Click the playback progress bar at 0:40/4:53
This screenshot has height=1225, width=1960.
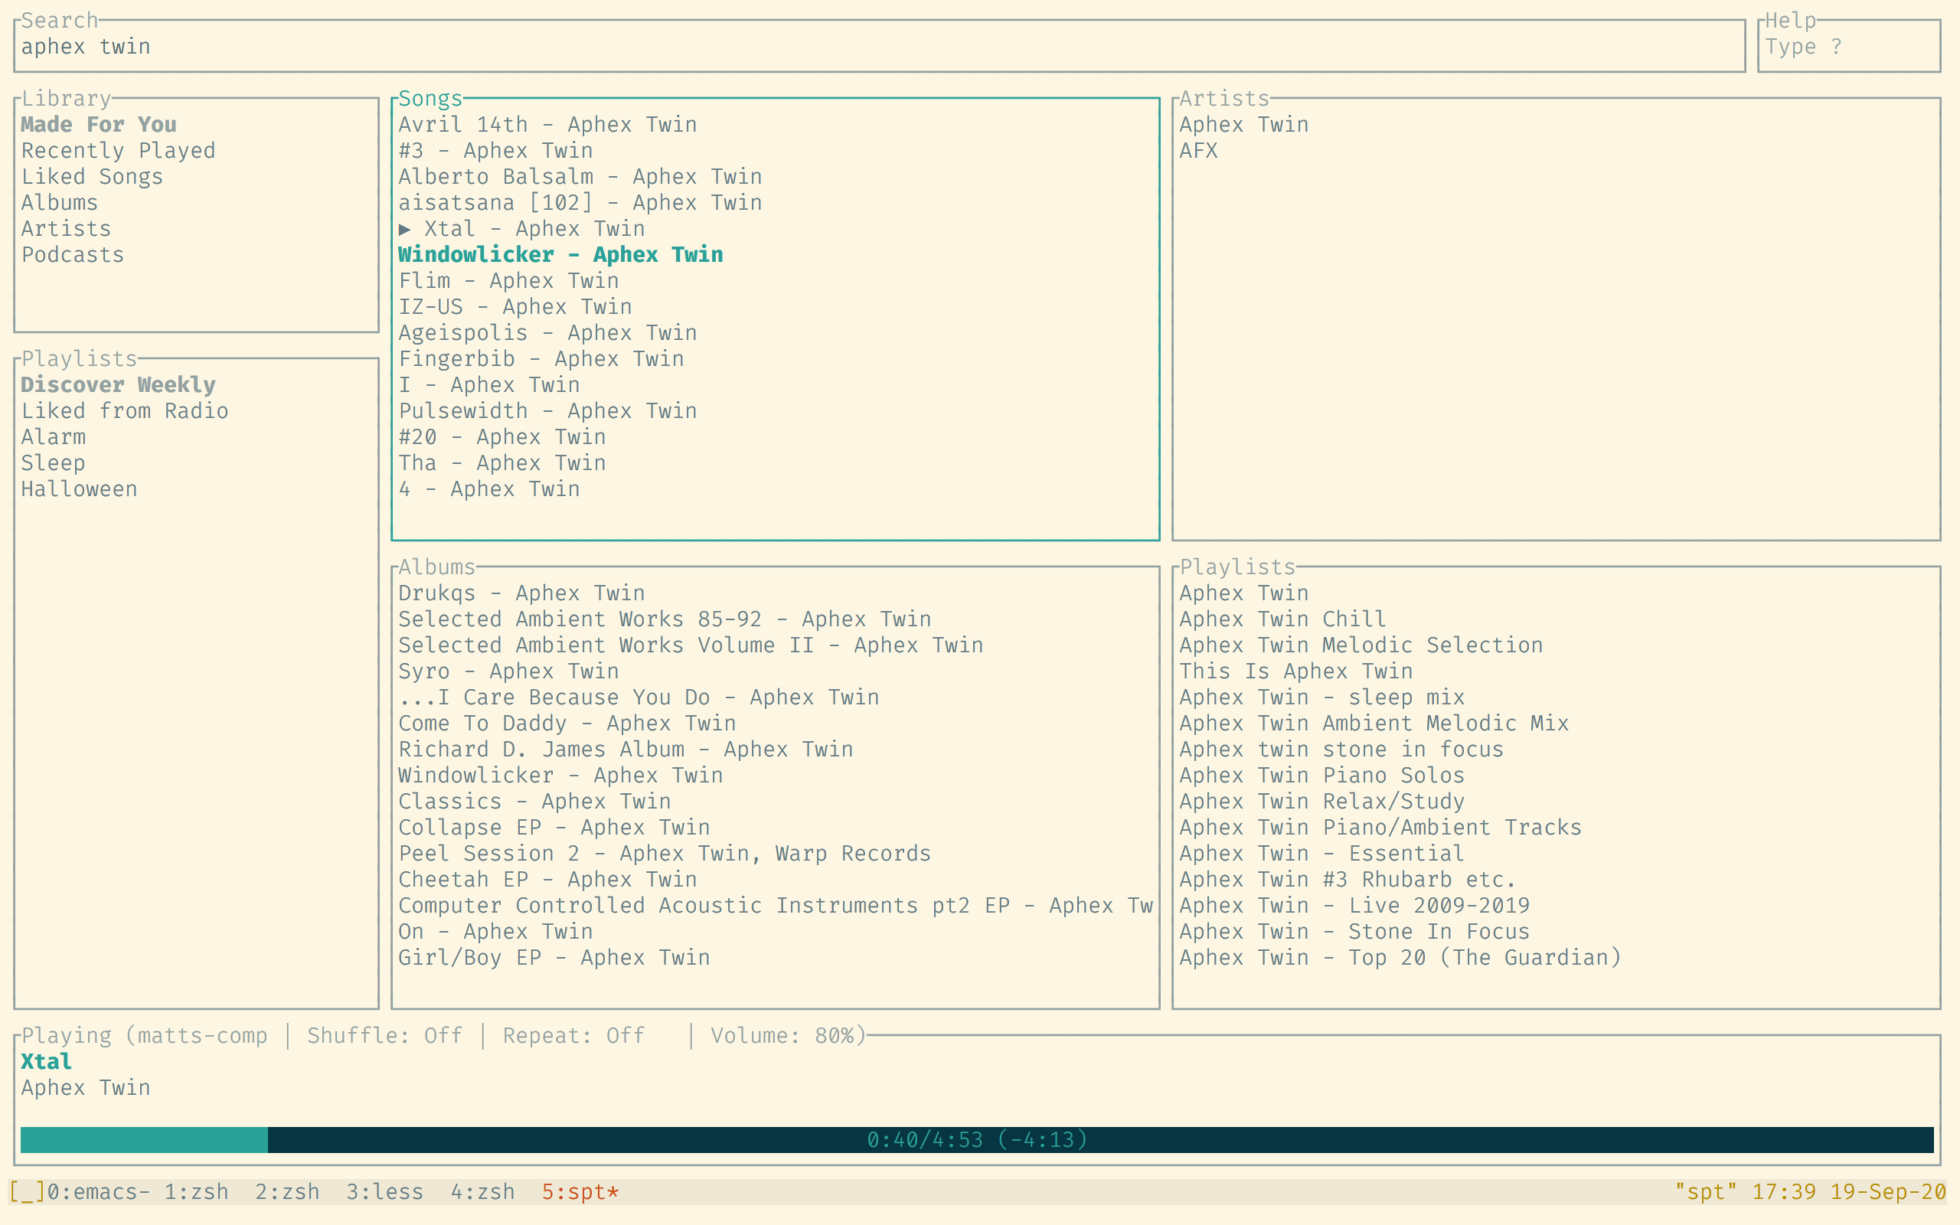coord(977,1139)
